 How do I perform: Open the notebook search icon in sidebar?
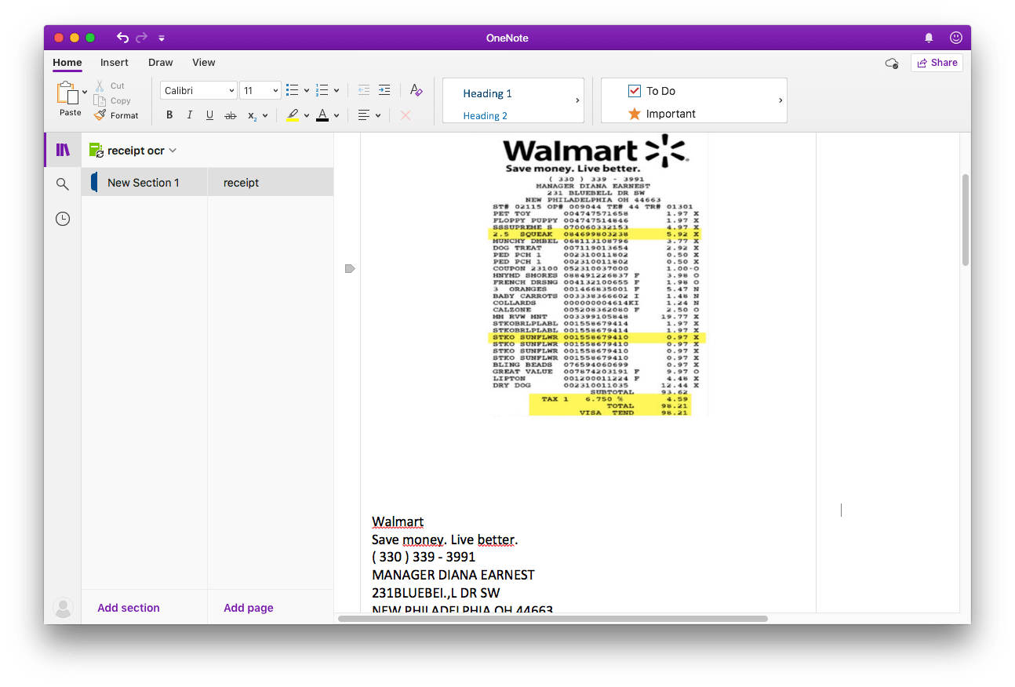pos(63,184)
